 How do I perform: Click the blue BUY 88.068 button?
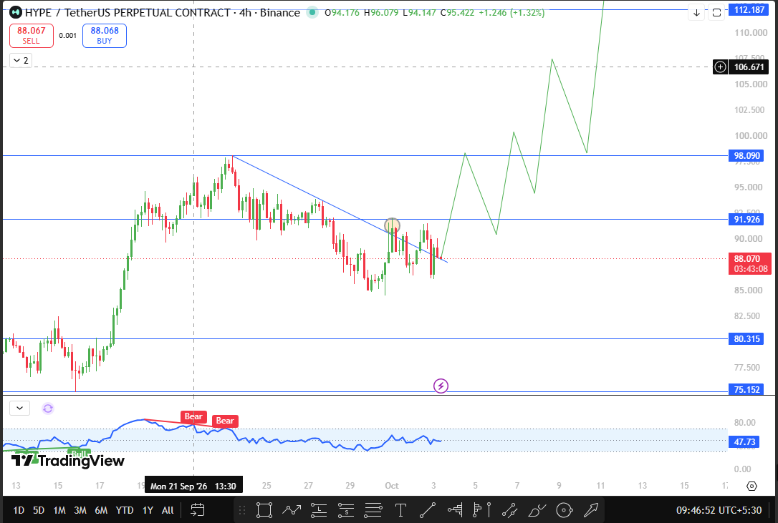click(104, 36)
